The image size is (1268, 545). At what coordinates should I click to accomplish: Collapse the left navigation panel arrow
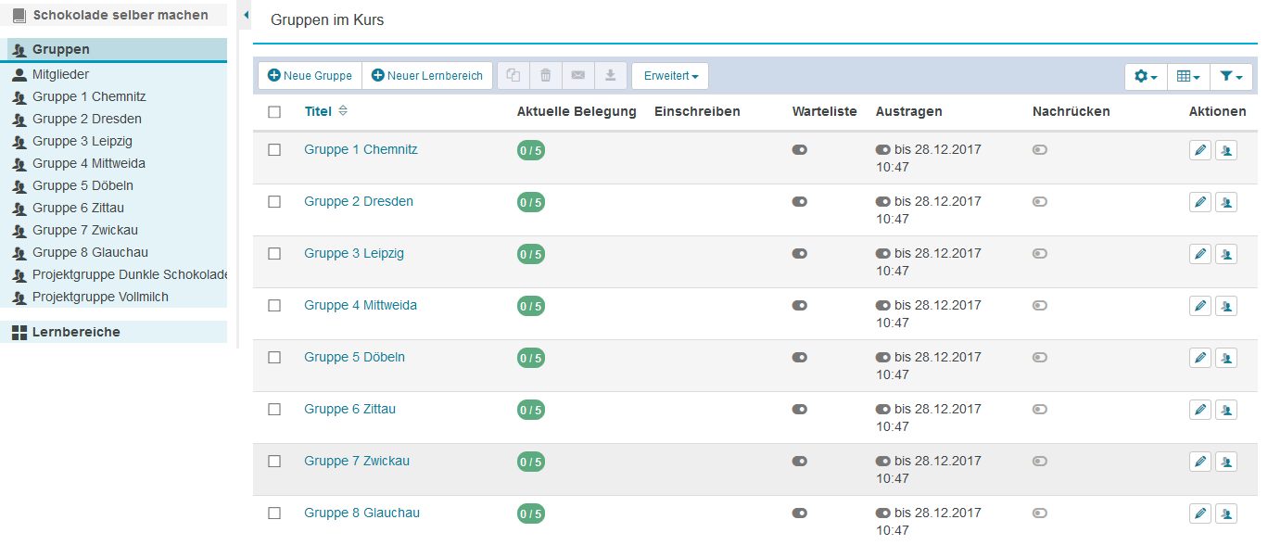point(246,16)
